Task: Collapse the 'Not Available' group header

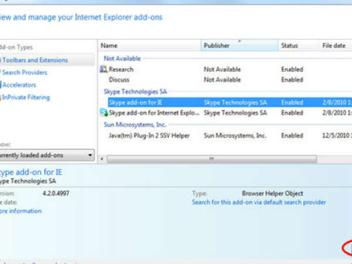Action: tap(122, 58)
